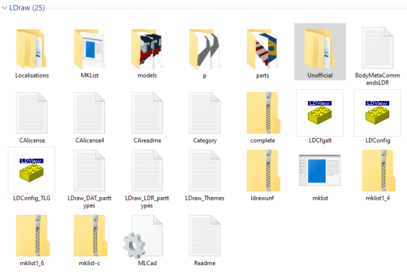Select the LDraw (25) group header
Image resolution: width=407 pixels, height=276 pixels.
tap(27, 8)
